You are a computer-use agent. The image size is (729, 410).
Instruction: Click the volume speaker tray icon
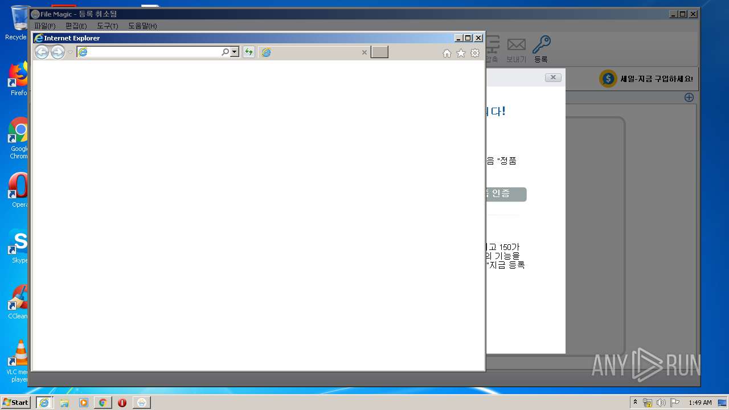coord(661,403)
